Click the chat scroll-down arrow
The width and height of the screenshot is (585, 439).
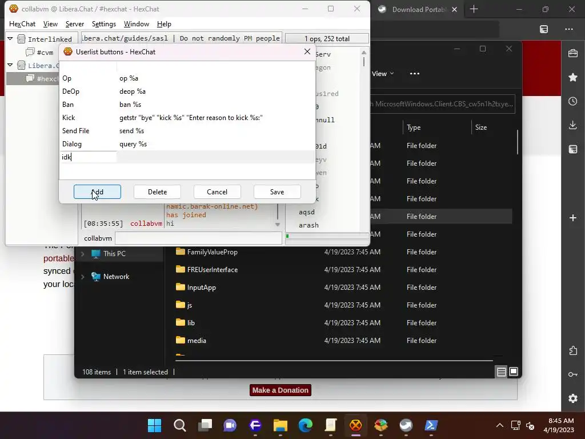[x=278, y=224]
